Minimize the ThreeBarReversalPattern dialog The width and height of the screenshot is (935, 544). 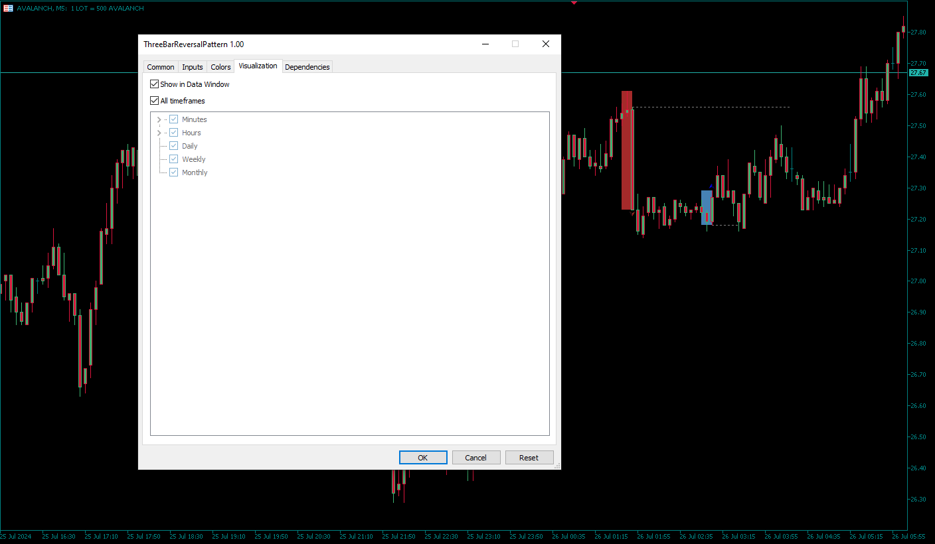485,44
